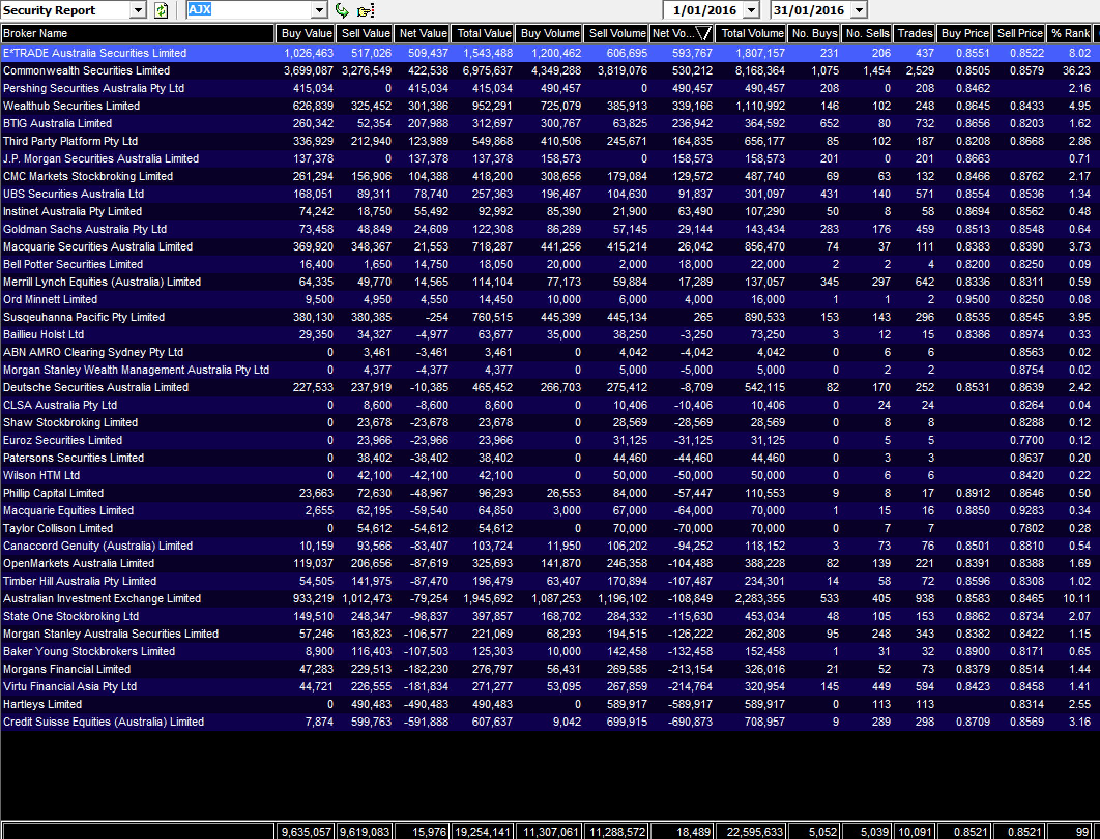This screenshot has width=1100, height=839.
Task: Select J.P. Morgan Securities Australia Limited row
Action: (x=550, y=158)
